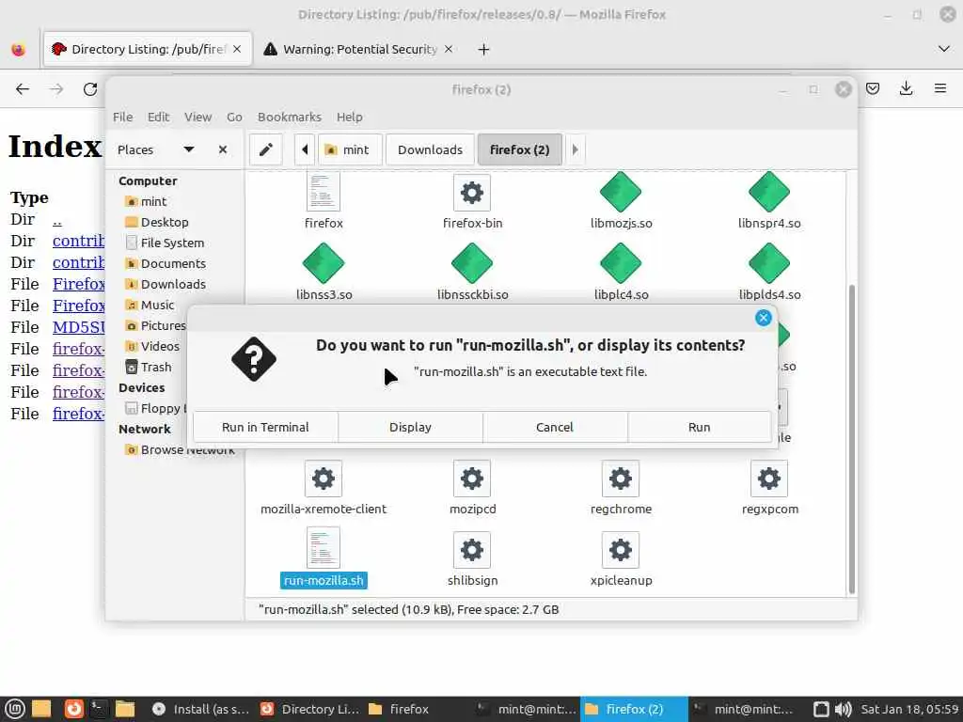Click path bar forward arrow

[x=575, y=149]
